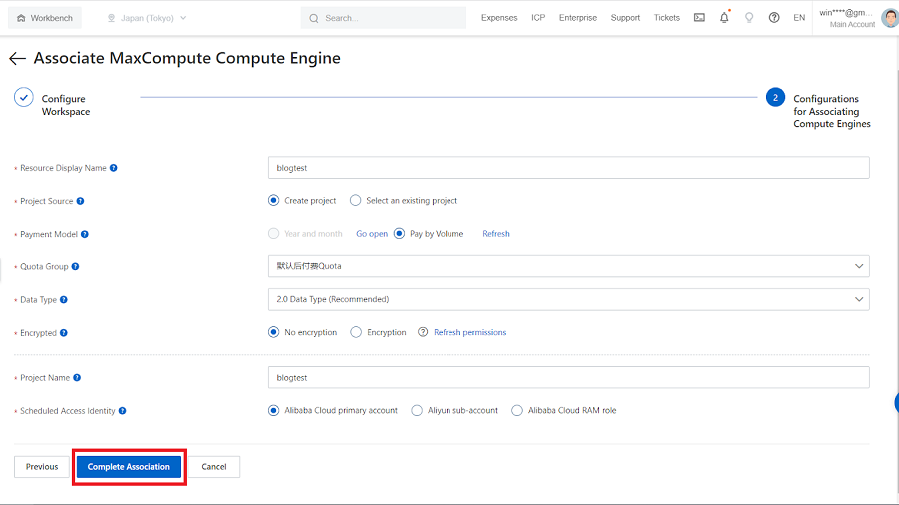This screenshot has width=899, height=505.
Task: Click the Refresh permissions link
Action: (x=469, y=332)
